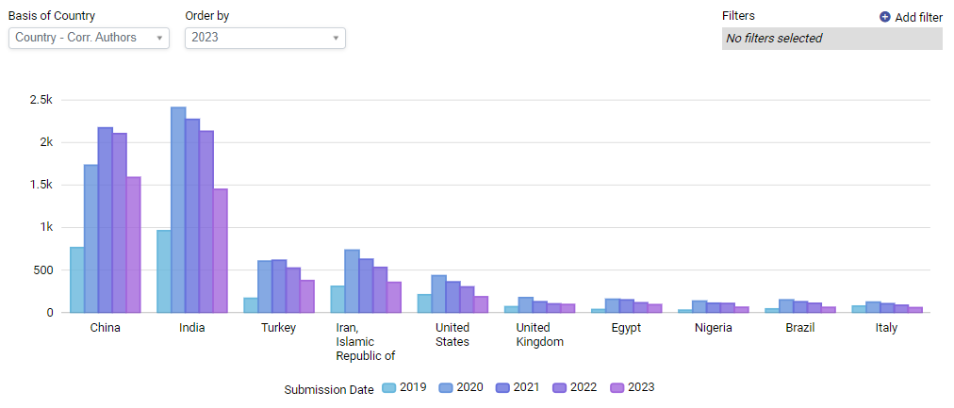
Task: Select the China axis label
Action: (105, 328)
